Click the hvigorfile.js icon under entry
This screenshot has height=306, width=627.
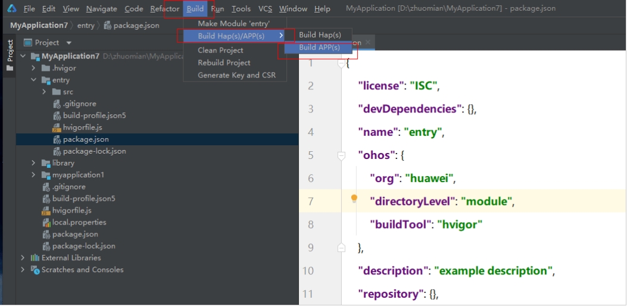[57, 127]
